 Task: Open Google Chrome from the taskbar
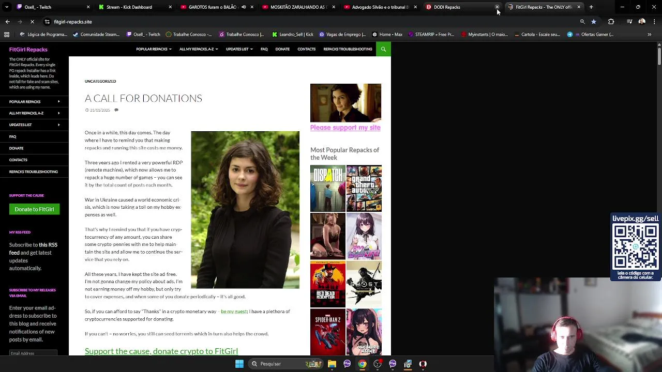click(x=363, y=364)
